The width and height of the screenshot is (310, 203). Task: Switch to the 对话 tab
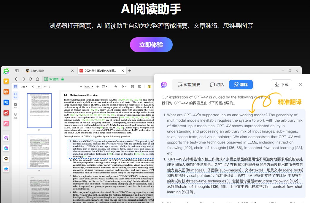[217, 85]
